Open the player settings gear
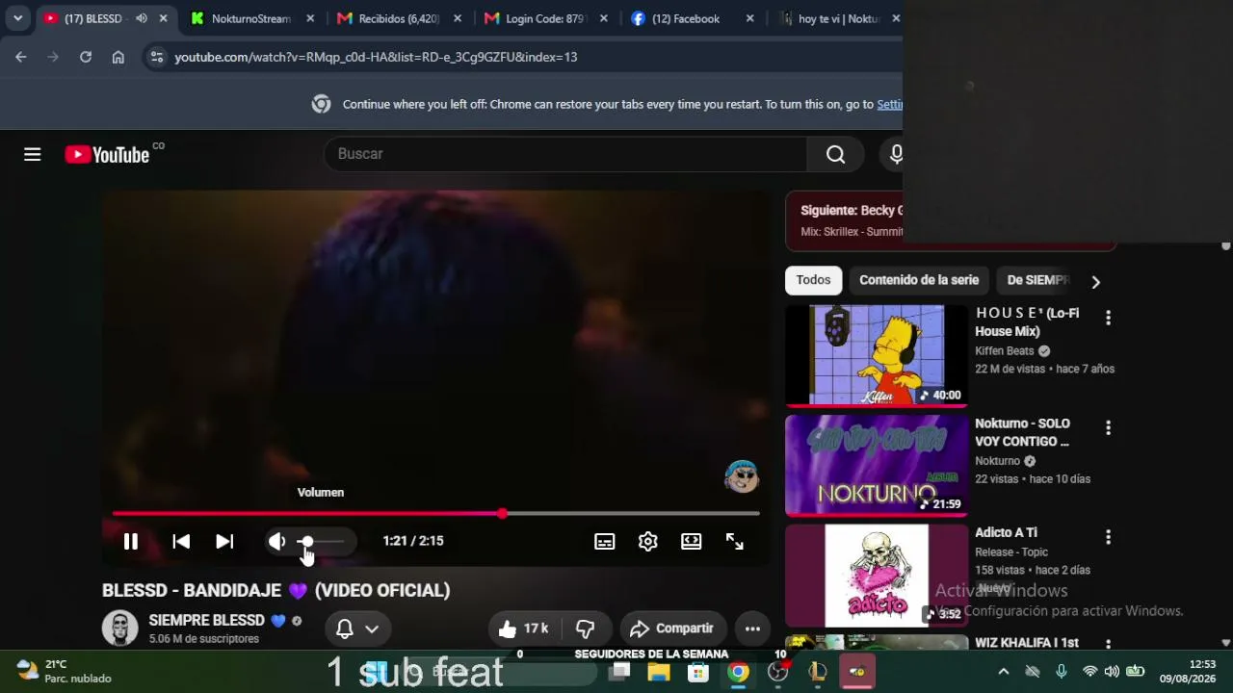This screenshot has width=1233, height=693. tap(648, 542)
